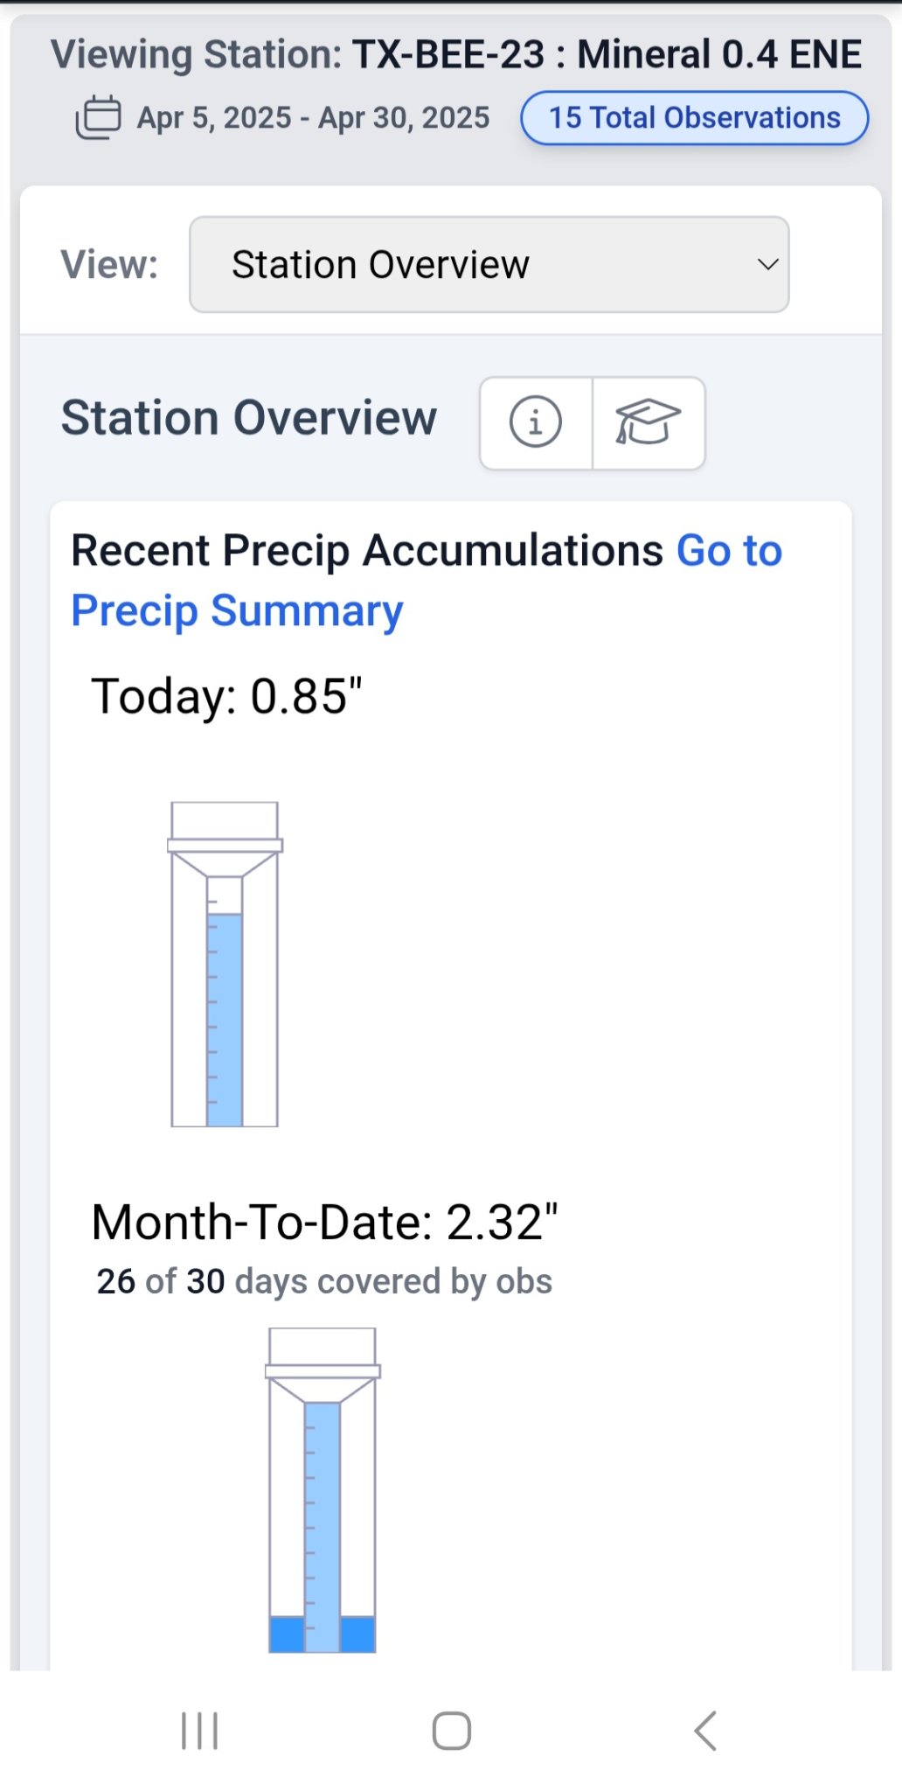The height and width of the screenshot is (1791, 902).
Task: Tap the Month-To-Date rain gauge graphic
Action: click(x=323, y=1490)
